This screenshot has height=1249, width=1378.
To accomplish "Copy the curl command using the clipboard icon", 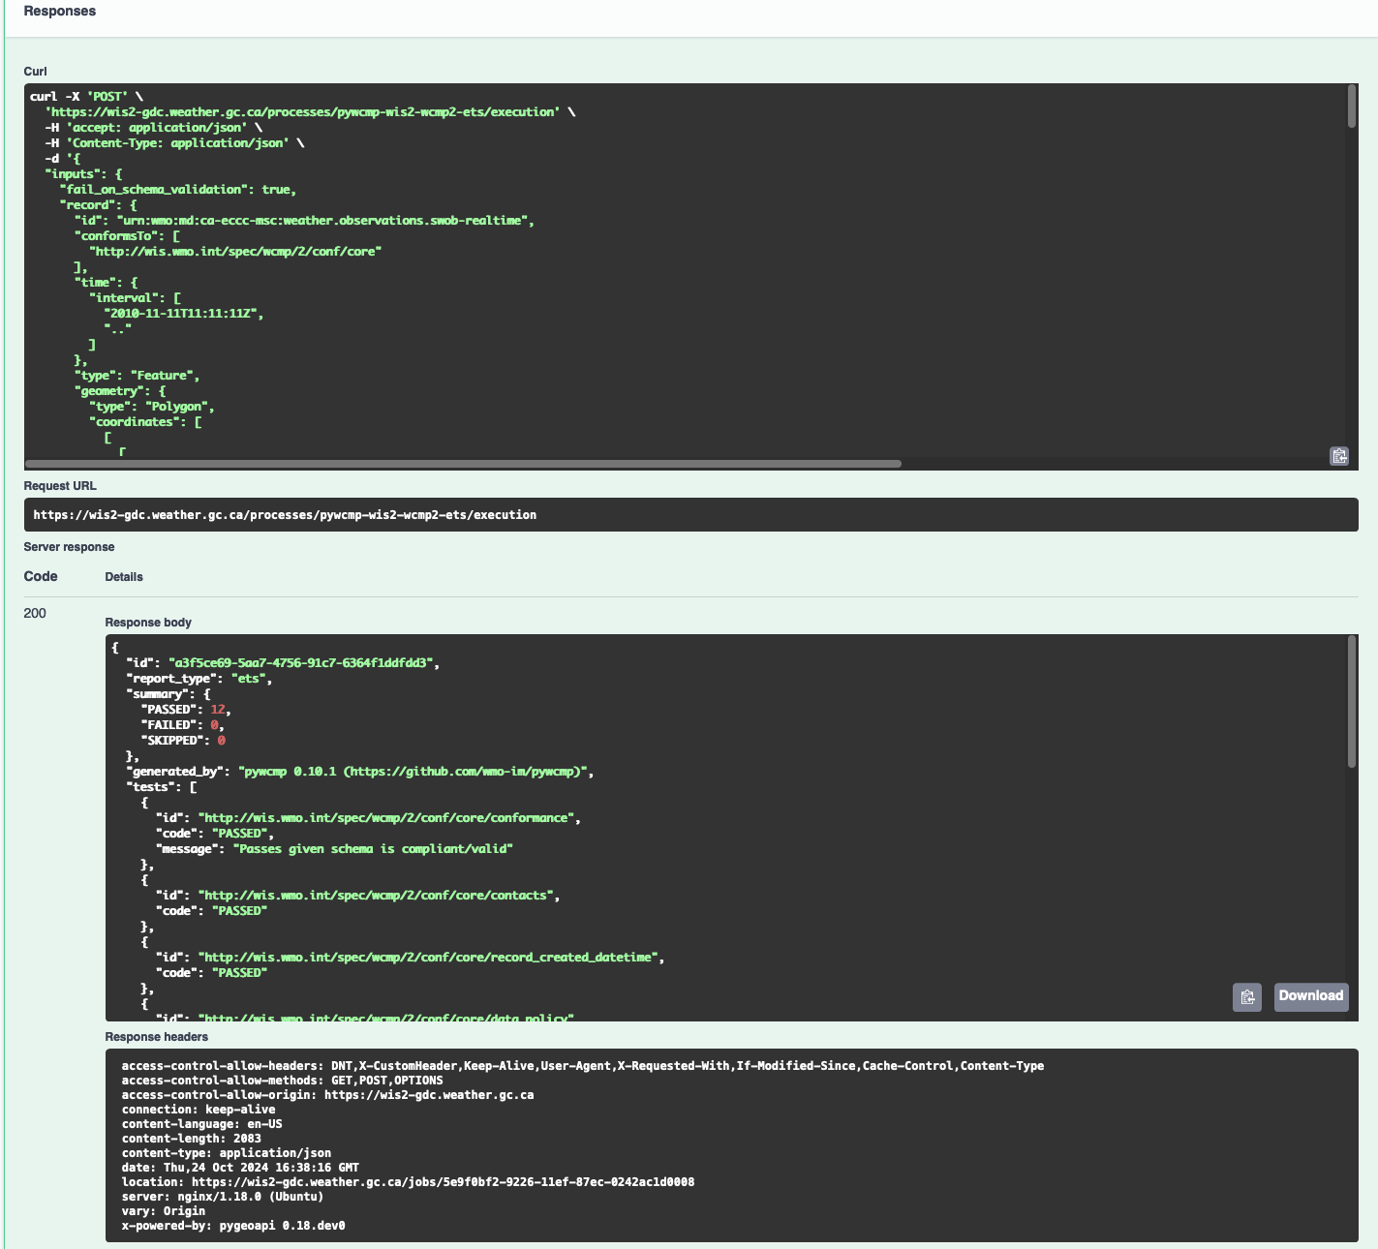I will pos(1339,456).
